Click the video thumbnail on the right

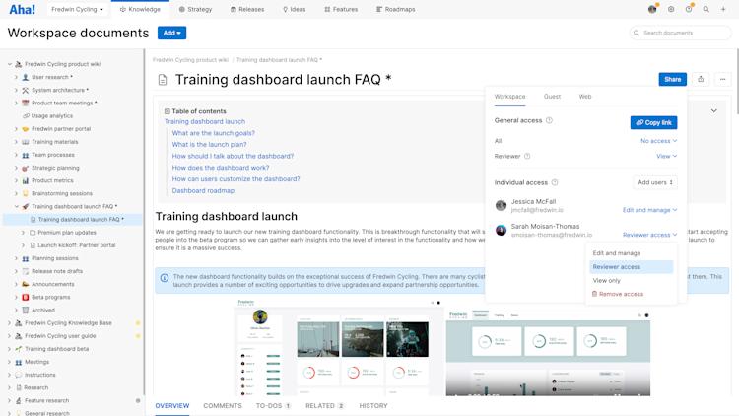(548, 352)
